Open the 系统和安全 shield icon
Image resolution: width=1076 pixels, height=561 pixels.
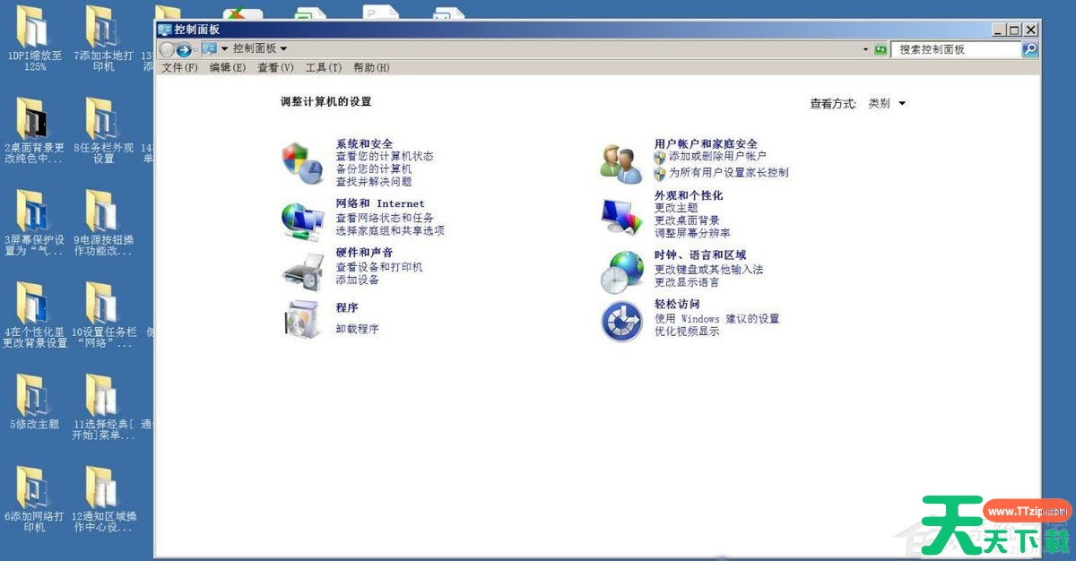pos(302,162)
